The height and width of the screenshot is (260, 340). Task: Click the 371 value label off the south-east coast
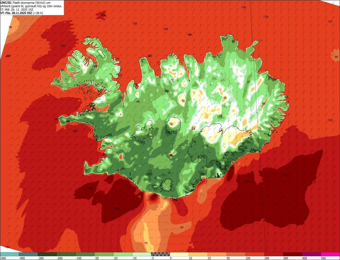(248, 182)
